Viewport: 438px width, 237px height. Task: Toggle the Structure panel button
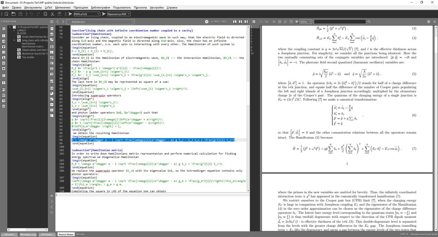click(9, 234)
